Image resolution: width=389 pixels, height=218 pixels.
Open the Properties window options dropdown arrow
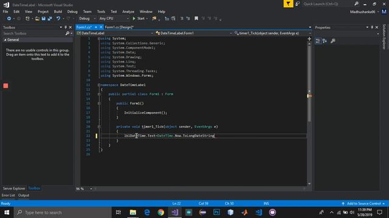coord(367,27)
